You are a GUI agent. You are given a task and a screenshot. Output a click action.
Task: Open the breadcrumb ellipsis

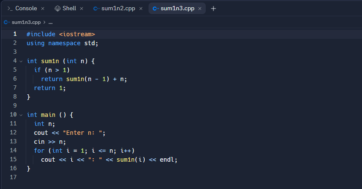point(50,23)
